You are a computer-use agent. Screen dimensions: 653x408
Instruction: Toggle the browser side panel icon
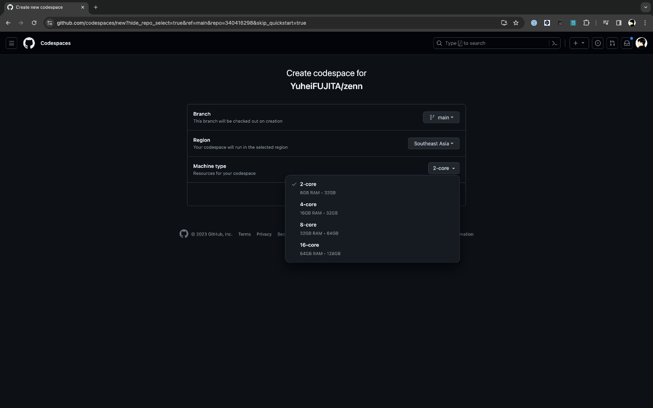(619, 22)
